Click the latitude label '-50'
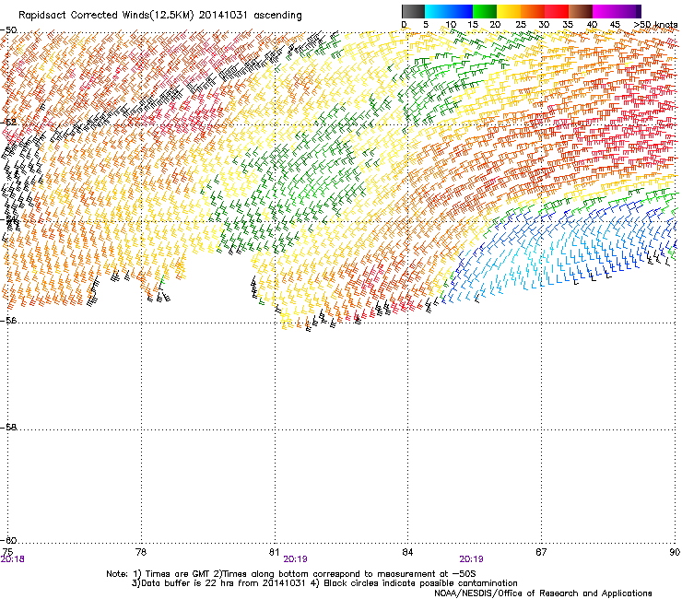 tap(8, 30)
